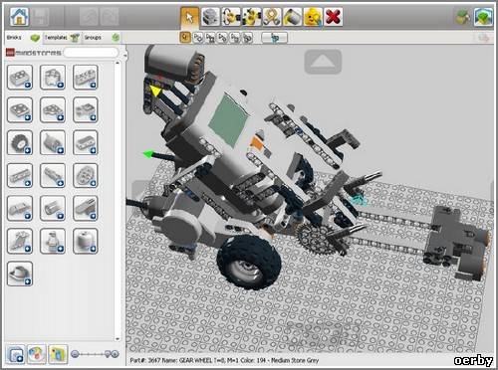Image resolution: width=498 pixels, height=370 pixels.
Task: Open the Groups tab
Action: 102,38
